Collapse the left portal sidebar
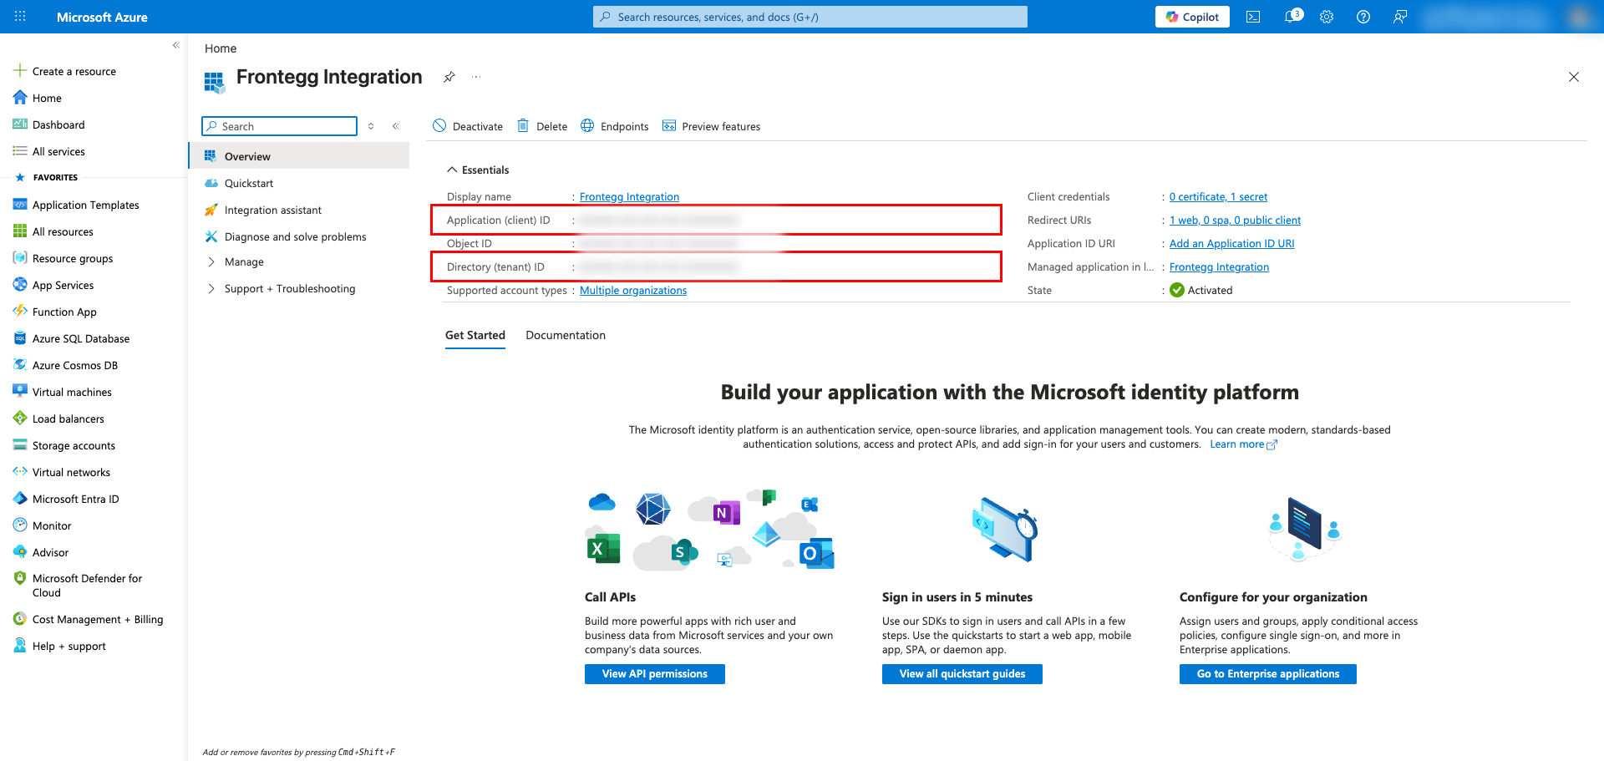The image size is (1604, 761). click(175, 45)
